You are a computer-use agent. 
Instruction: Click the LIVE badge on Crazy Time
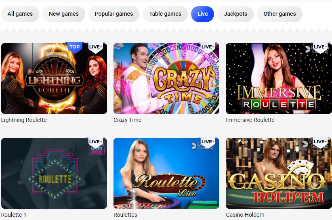[x=208, y=47]
